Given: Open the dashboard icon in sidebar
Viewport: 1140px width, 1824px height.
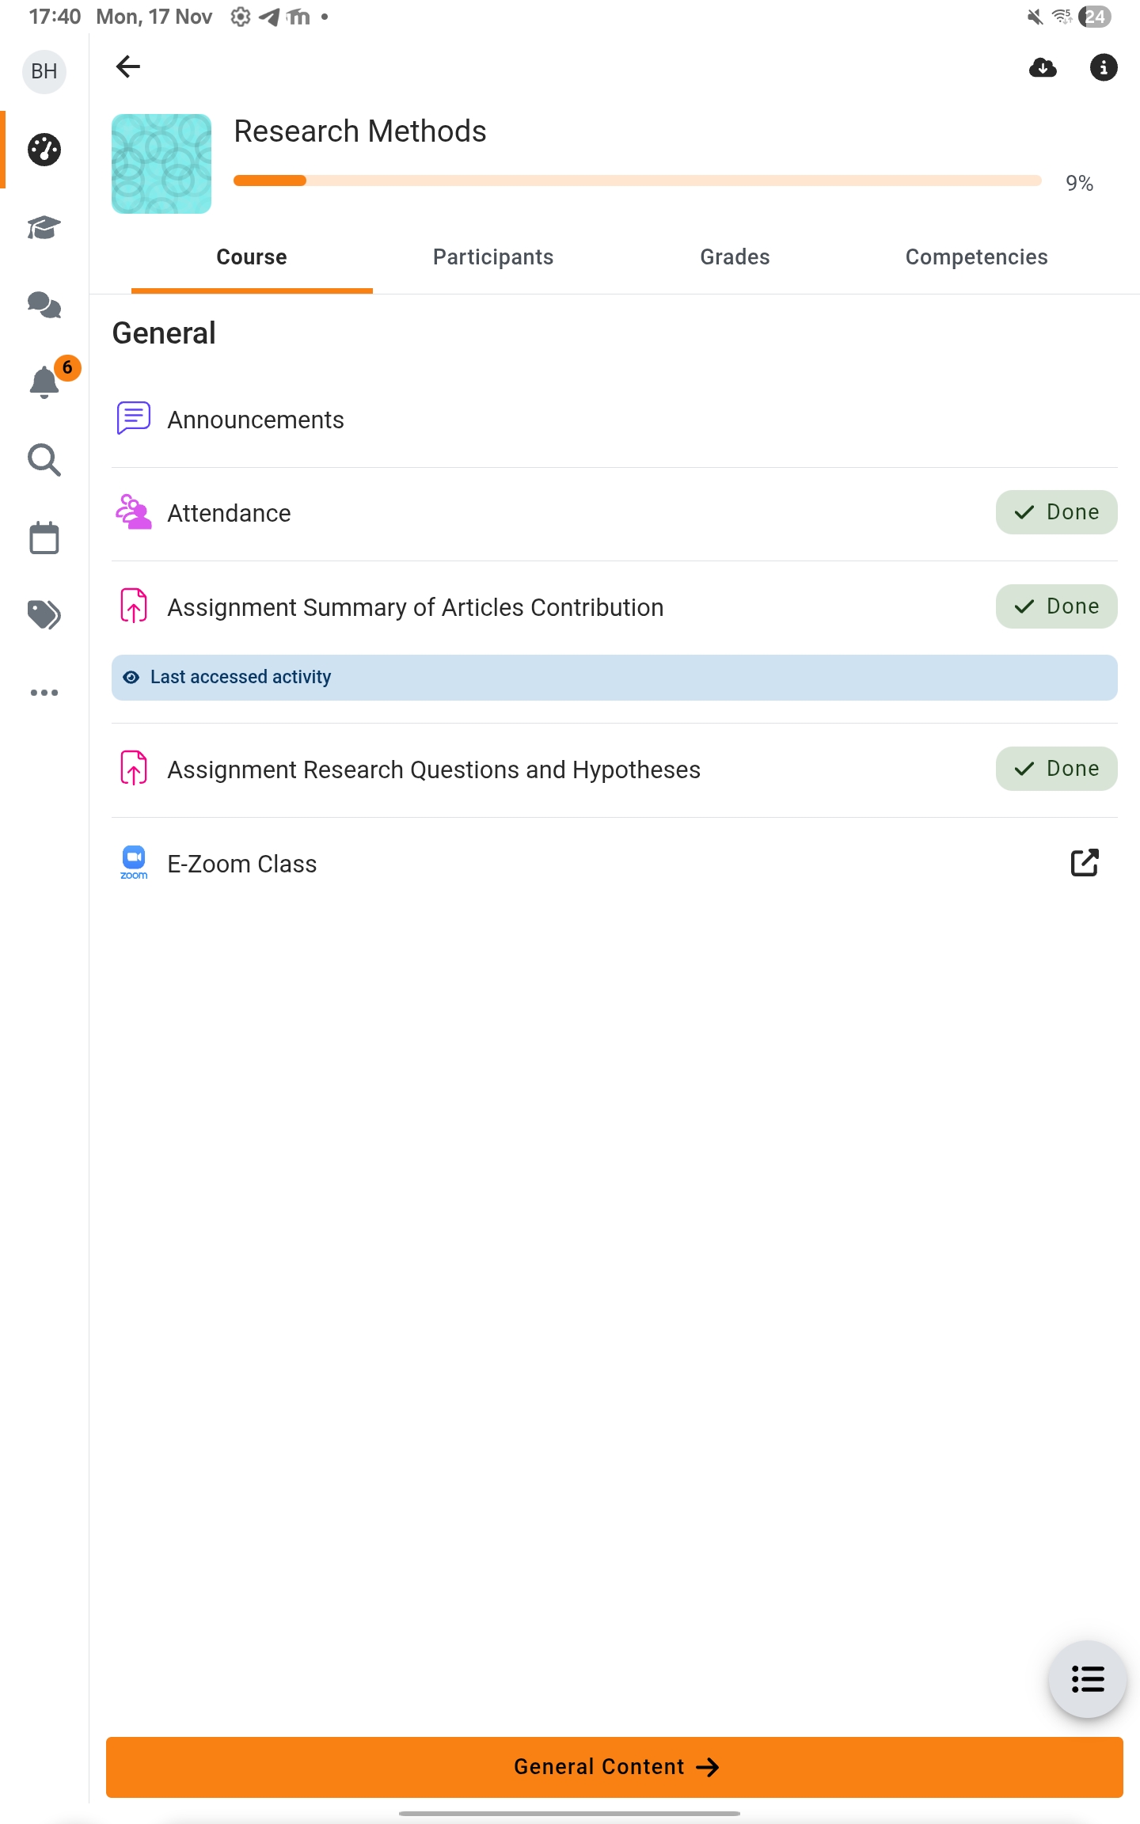Looking at the screenshot, I should coord(44,150).
